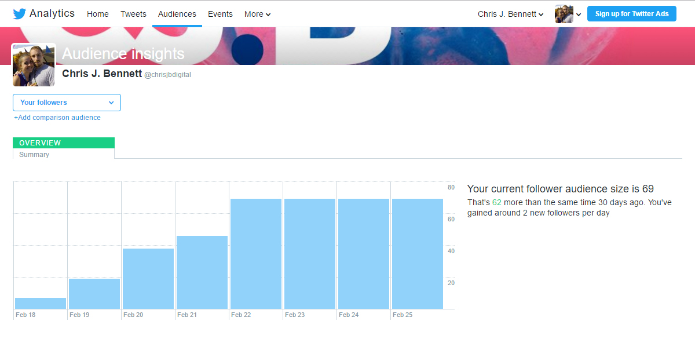This screenshot has width=695, height=350.
Task: Click the Summary sub-tab
Action: coord(34,155)
